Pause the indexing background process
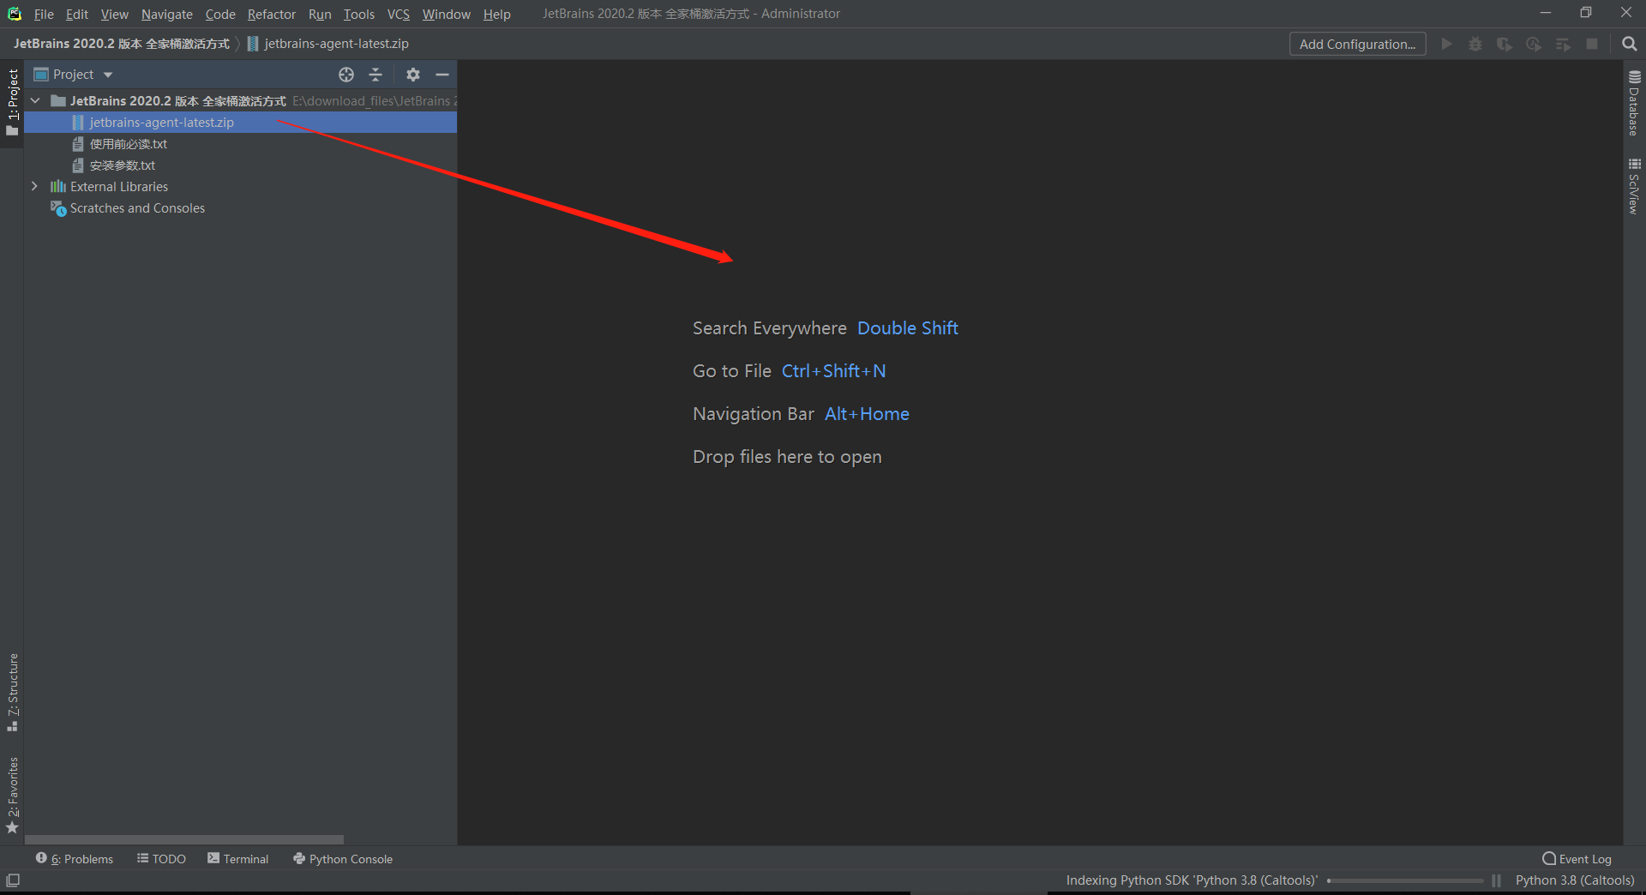This screenshot has width=1646, height=895. tap(1496, 880)
